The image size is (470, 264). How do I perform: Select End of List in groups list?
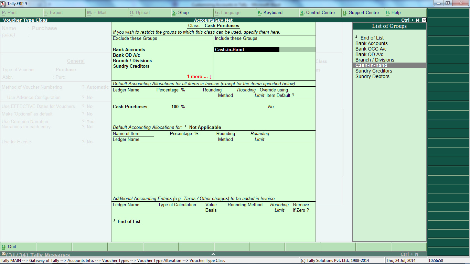(x=372, y=38)
